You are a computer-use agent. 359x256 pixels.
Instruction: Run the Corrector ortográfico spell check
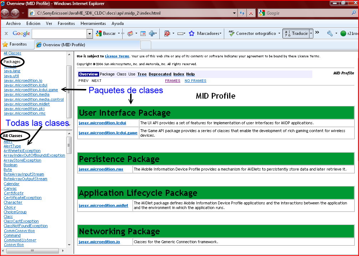[x=252, y=33]
